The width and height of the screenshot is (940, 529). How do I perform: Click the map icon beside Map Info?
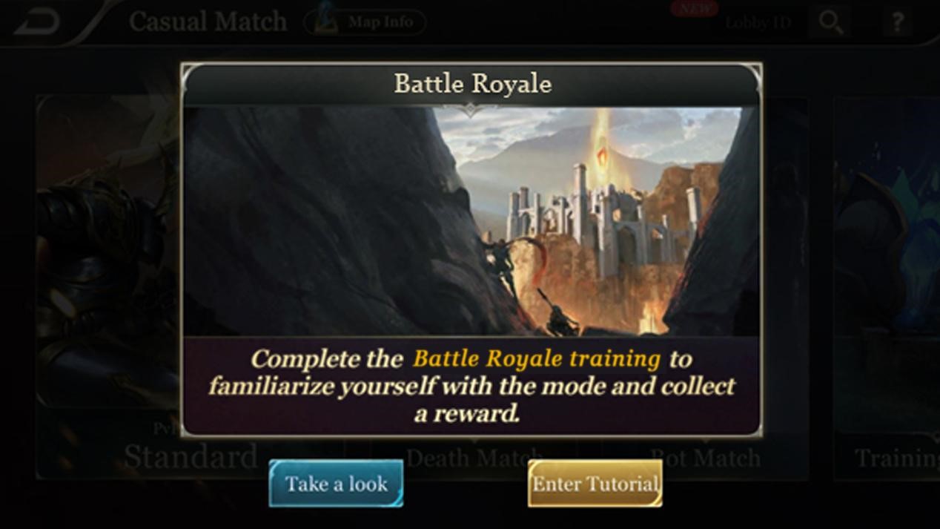[x=324, y=20]
